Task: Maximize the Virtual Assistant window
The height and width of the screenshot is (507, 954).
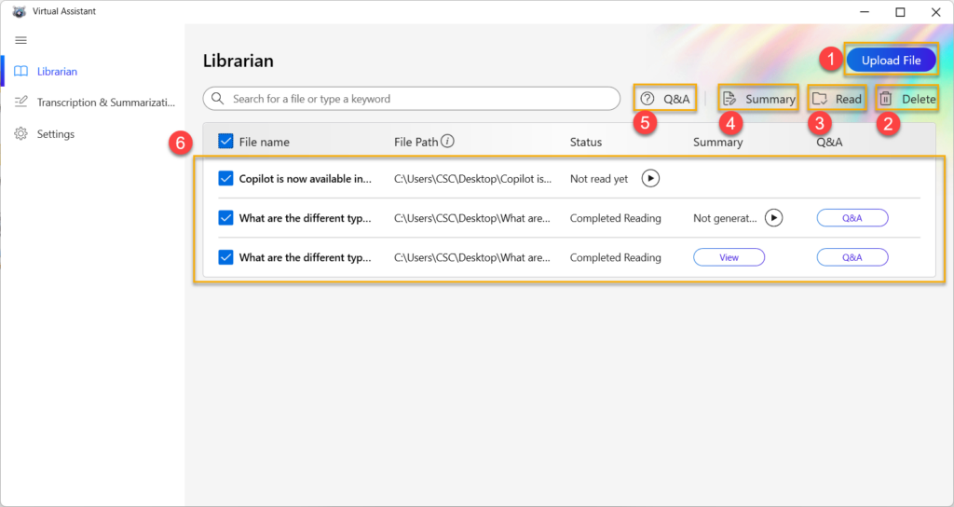Action: [900, 11]
